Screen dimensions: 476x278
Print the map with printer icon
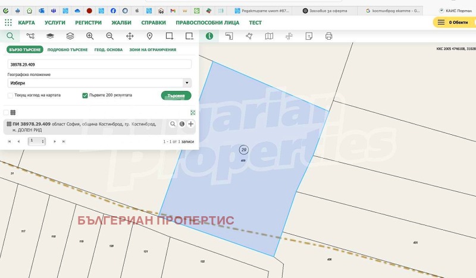pyautogui.click(x=329, y=36)
